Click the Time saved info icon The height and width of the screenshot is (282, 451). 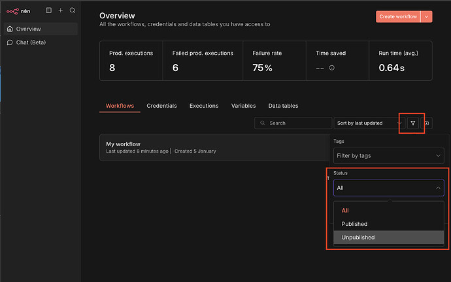pos(331,68)
